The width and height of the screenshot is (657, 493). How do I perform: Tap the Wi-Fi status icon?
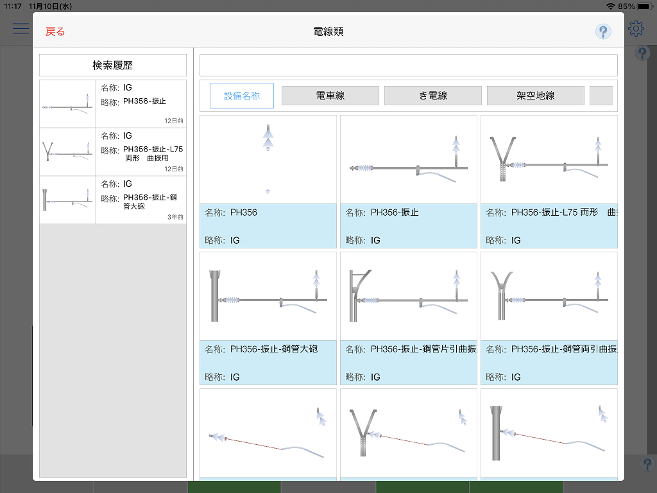coord(611,6)
